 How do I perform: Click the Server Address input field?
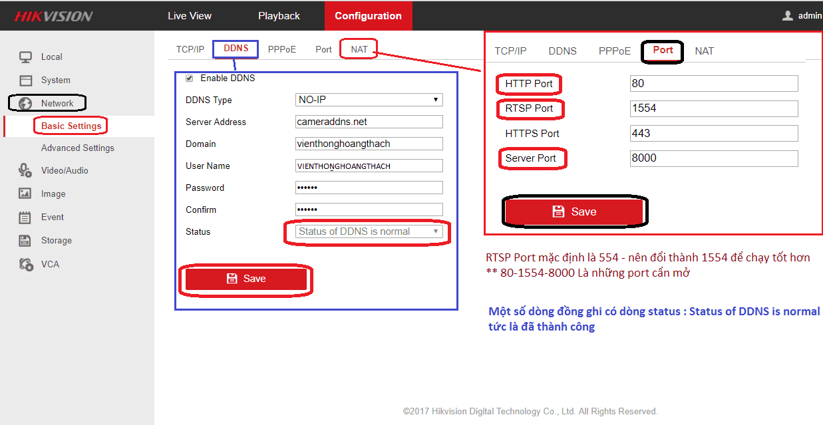(369, 122)
